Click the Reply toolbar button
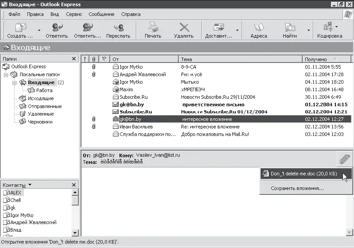Image resolution: width=354 pixels, height=248 pixels. [57, 27]
